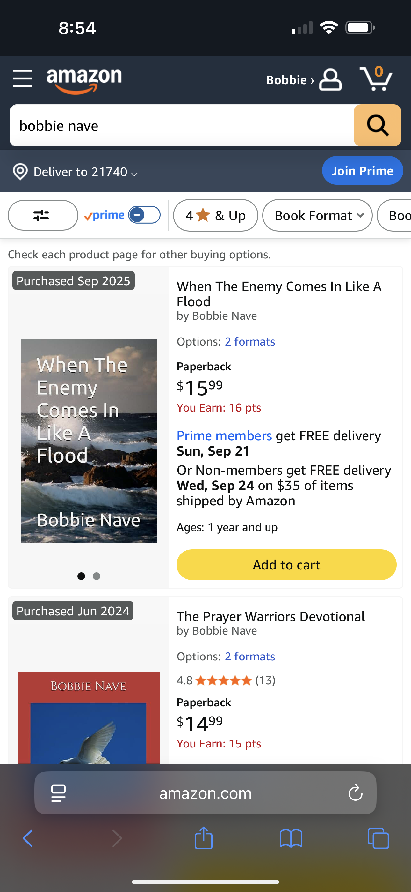This screenshot has height=892, width=411.
Task: Open 2 formats link for Prayer Warriors
Action: click(250, 657)
